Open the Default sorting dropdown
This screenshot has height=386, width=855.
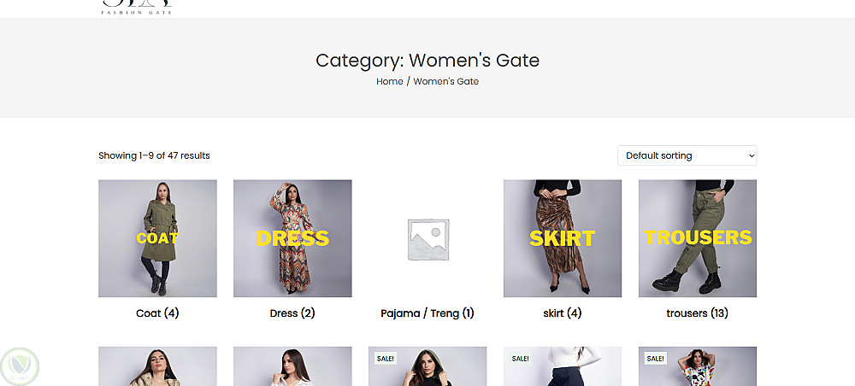(x=687, y=155)
